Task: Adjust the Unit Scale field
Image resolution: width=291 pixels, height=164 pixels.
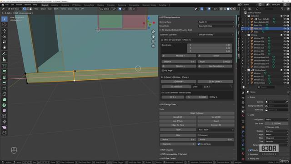Action: [x=276, y=123]
